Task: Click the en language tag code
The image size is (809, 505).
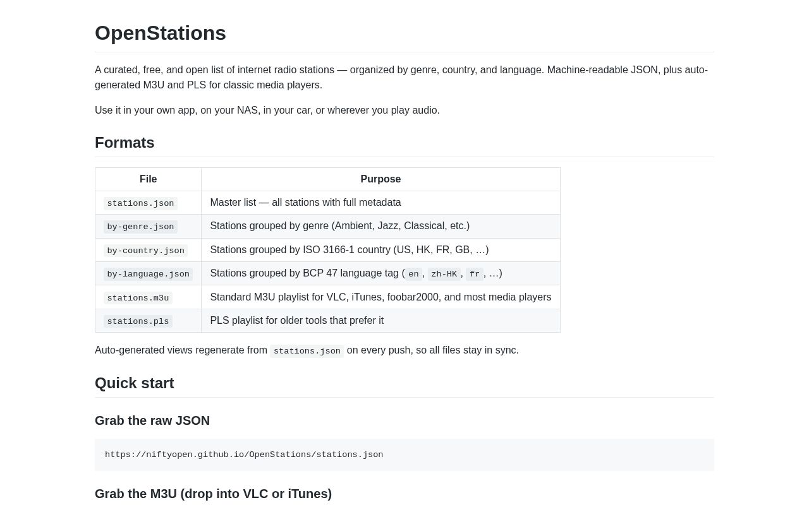Action: (x=413, y=274)
